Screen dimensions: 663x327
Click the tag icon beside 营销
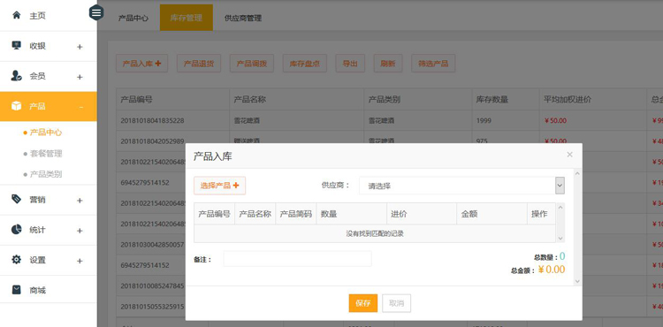17,200
